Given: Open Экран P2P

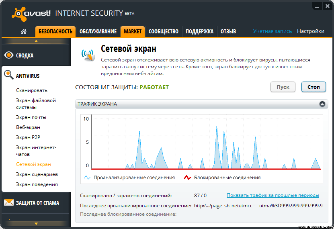Looking at the screenshot, I should point(28,137).
